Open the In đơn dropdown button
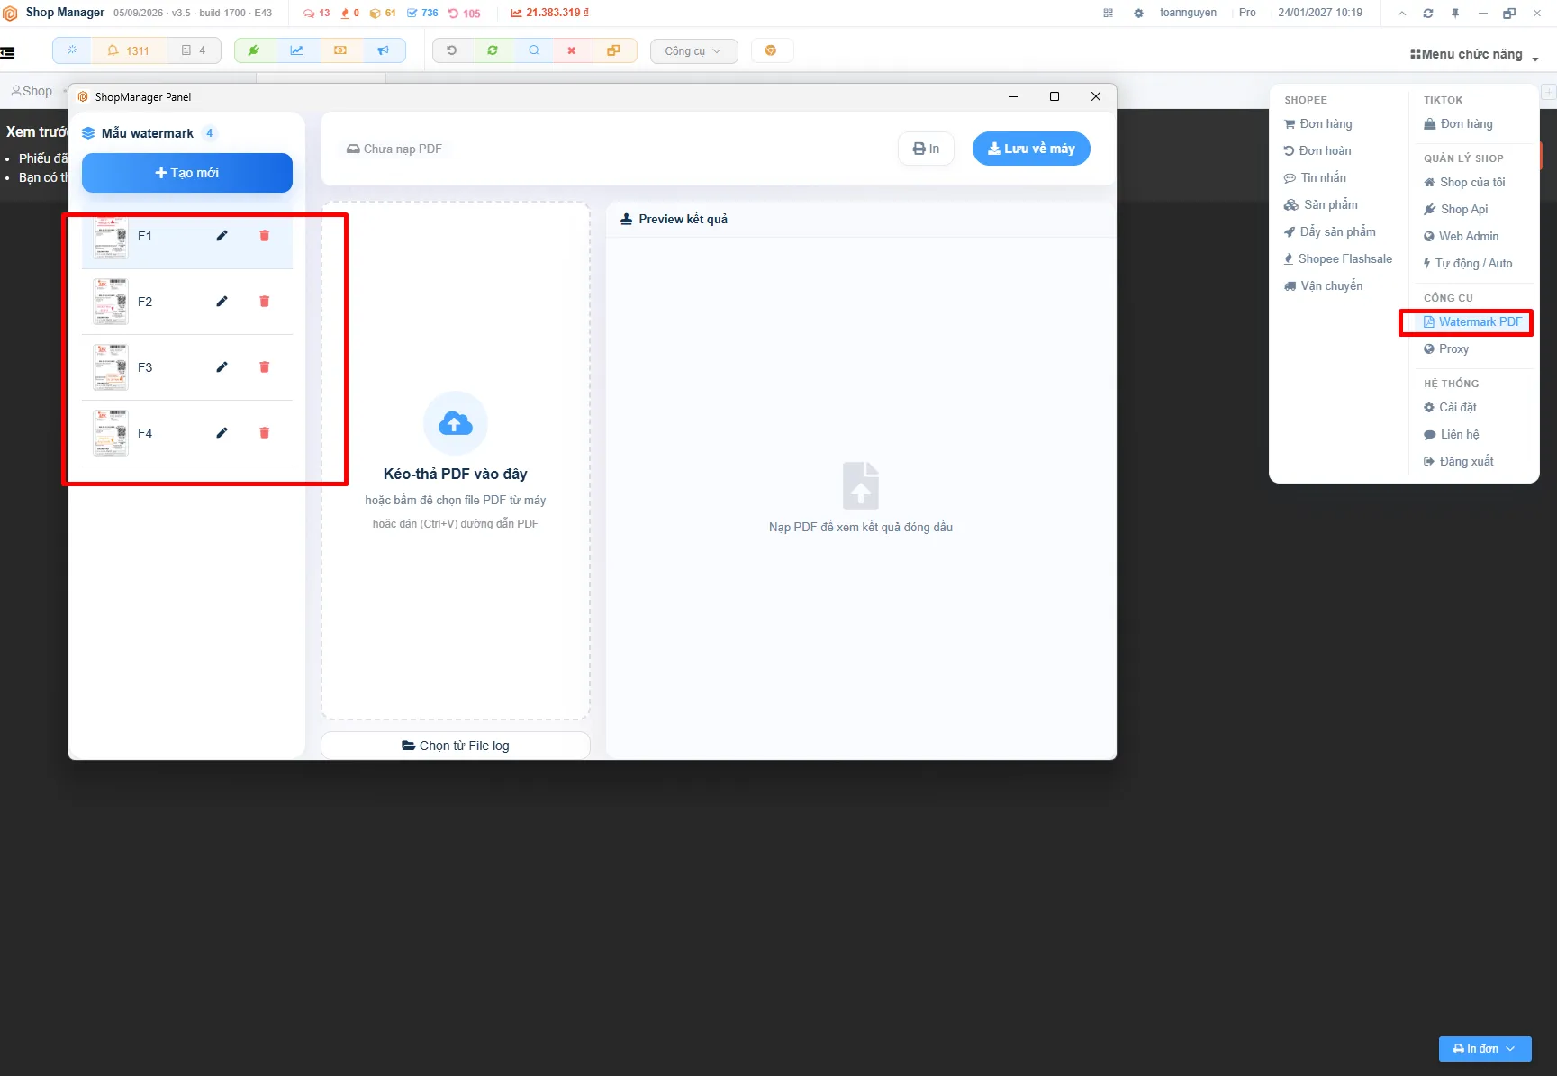The height and width of the screenshot is (1076, 1557). click(x=1485, y=1049)
